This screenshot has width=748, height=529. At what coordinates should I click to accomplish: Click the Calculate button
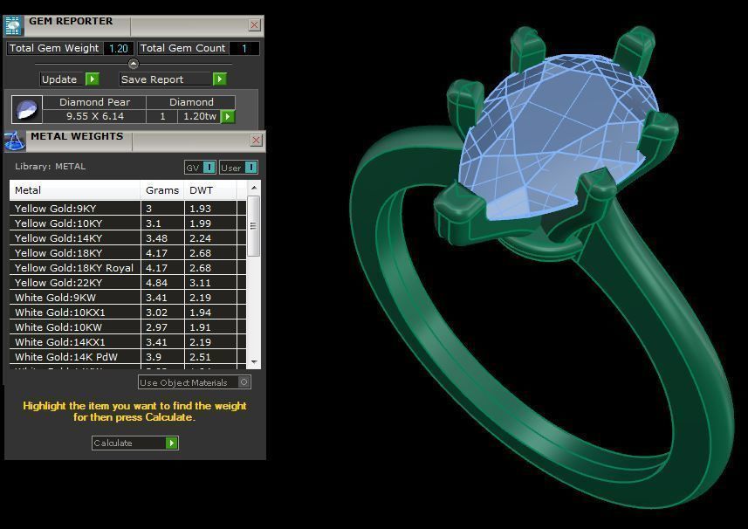[x=135, y=443]
